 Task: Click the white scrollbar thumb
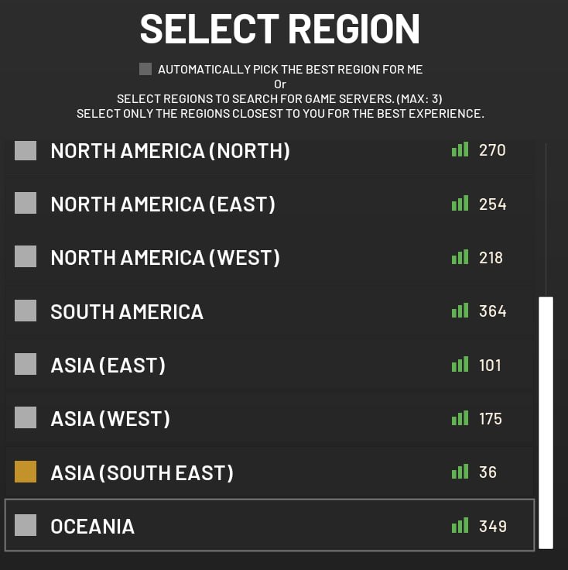pyautogui.click(x=546, y=422)
